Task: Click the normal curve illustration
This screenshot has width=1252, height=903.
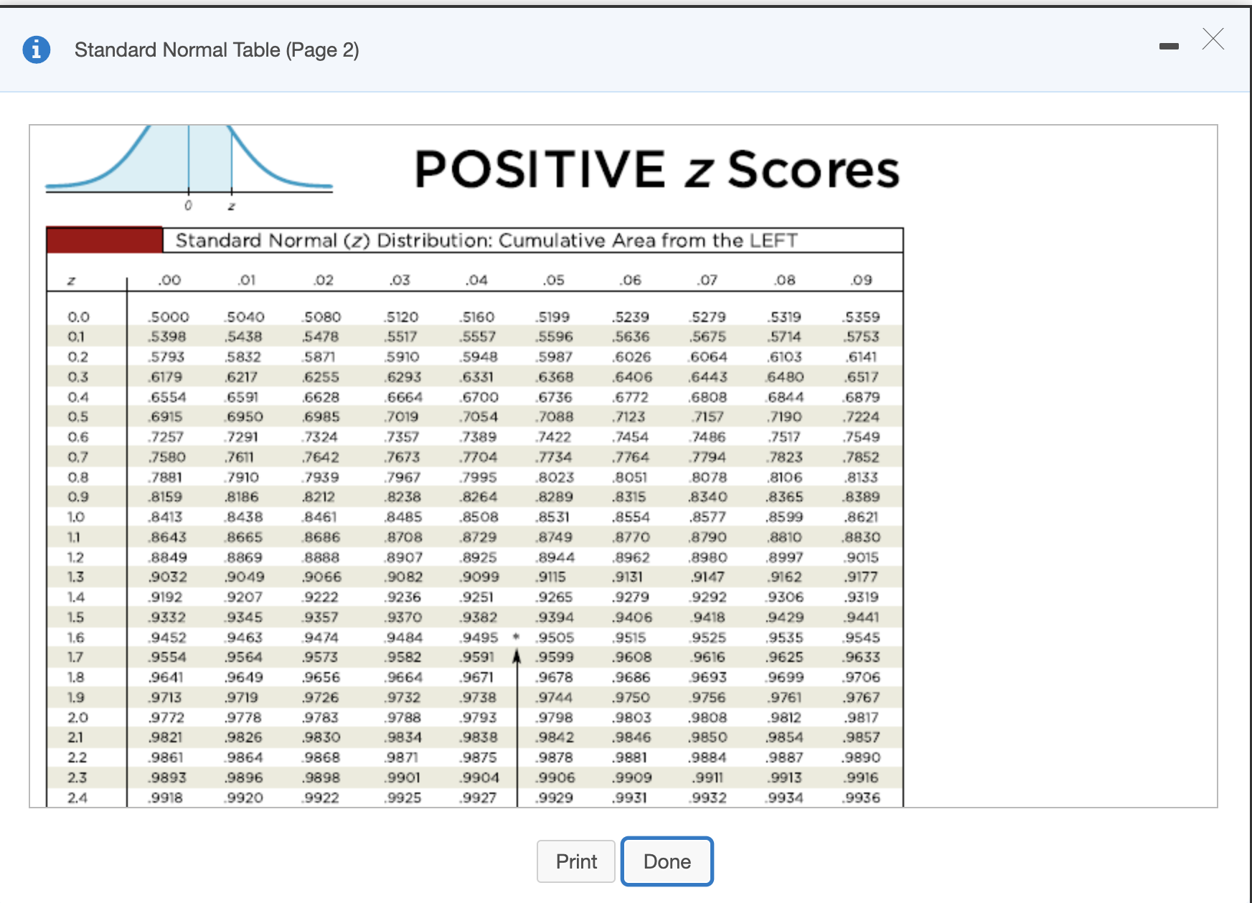Action: [189, 166]
